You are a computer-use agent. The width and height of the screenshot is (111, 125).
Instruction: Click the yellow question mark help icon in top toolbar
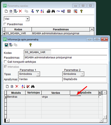pos(81,11)
